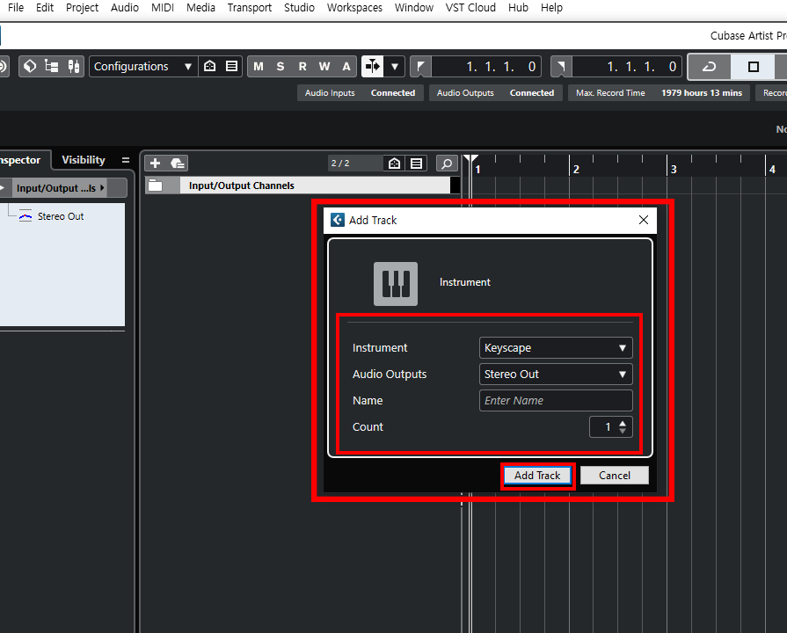Click the Cancel button
Screen dimensions: 787x633
pyautogui.click(x=615, y=476)
